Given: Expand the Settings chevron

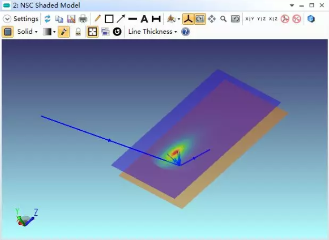Looking at the screenshot, I should point(7,19).
